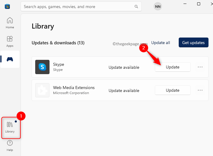This screenshot has height=156, width=213.
Task: Click the Skype app icon
Action: [42, 67]
